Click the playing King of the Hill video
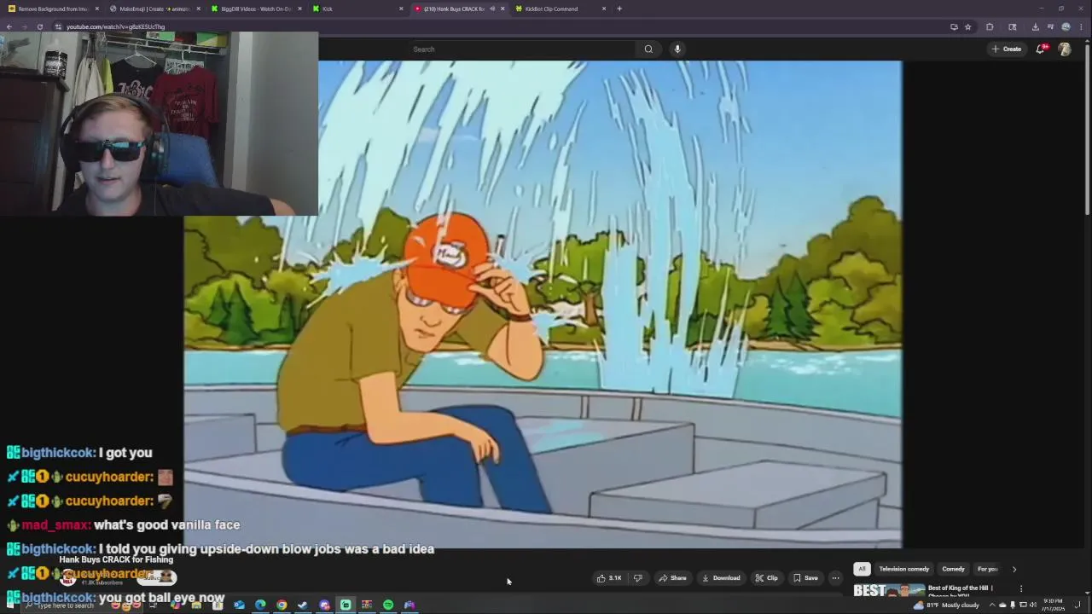 (x=543, y=304)
